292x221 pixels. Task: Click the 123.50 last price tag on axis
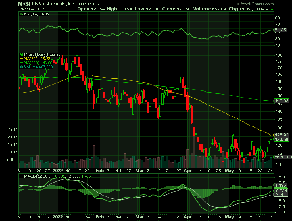(x=282, y=139)
